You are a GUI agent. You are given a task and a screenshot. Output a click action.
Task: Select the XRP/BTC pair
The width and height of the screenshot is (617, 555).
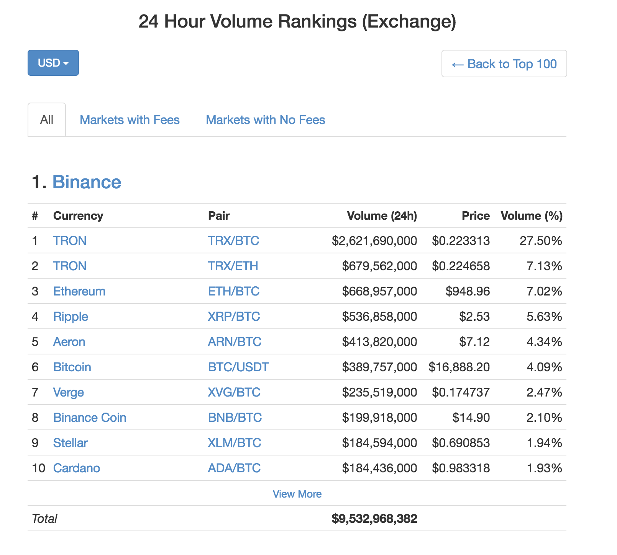(234, 316)
